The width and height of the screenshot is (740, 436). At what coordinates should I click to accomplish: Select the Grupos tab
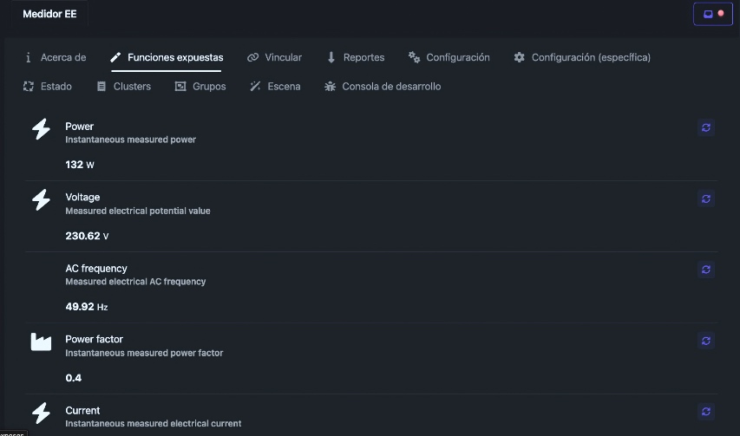coord(200,87)
